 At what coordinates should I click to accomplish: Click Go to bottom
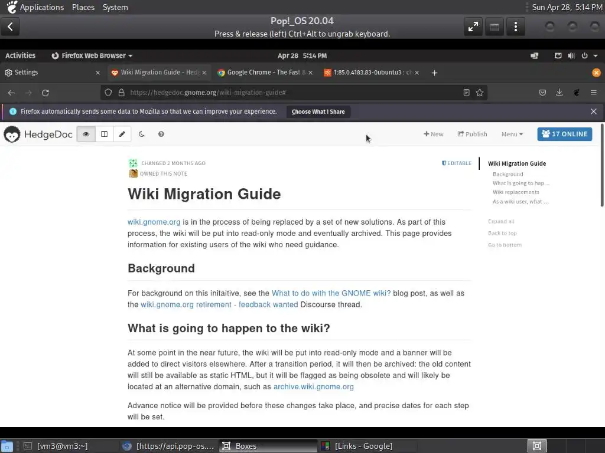click(505, 245)
